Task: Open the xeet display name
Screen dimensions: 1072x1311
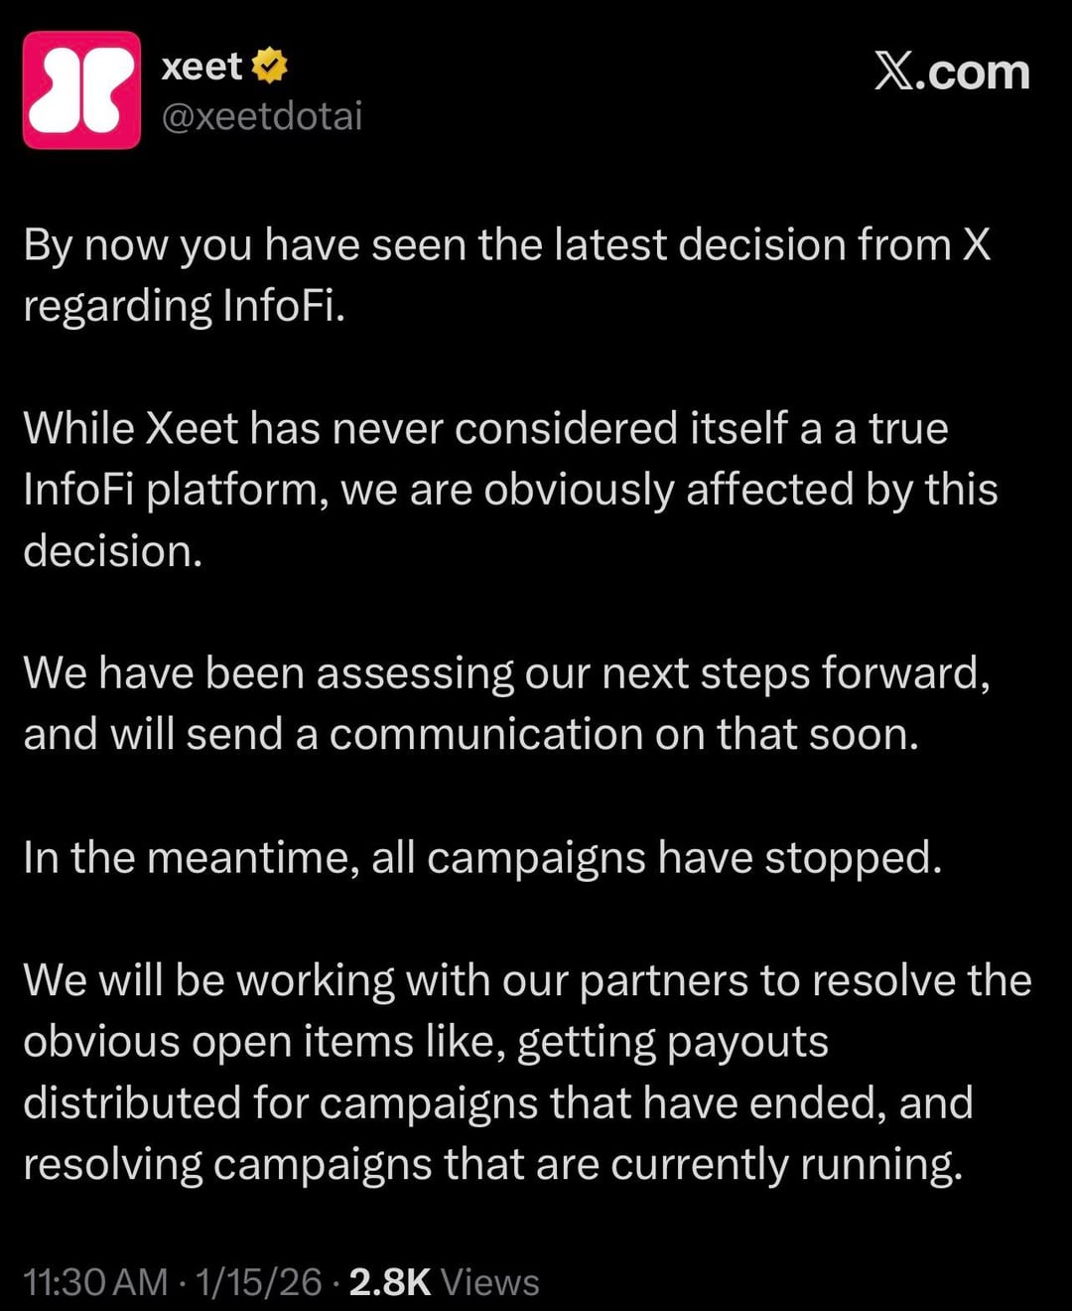Action: [x=201, y=67]
